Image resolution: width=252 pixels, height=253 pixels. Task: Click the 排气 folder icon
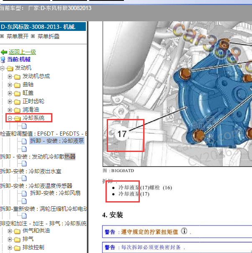pos(17,240)
